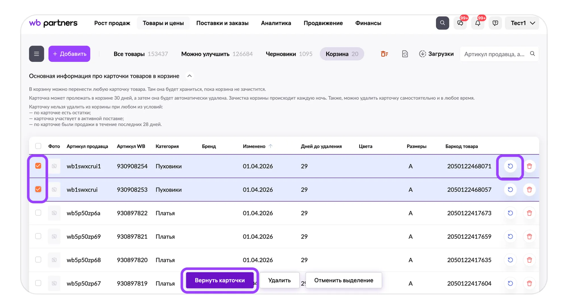Check the wb5p50zp68 row checkbox
The width and height of the screenshot is (567, 308).
coord(38,260)
